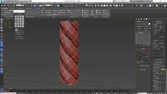This screenshot has width=167, height=94.
Task: Enable the By Vertex checkbox
Action: [137, 53]
